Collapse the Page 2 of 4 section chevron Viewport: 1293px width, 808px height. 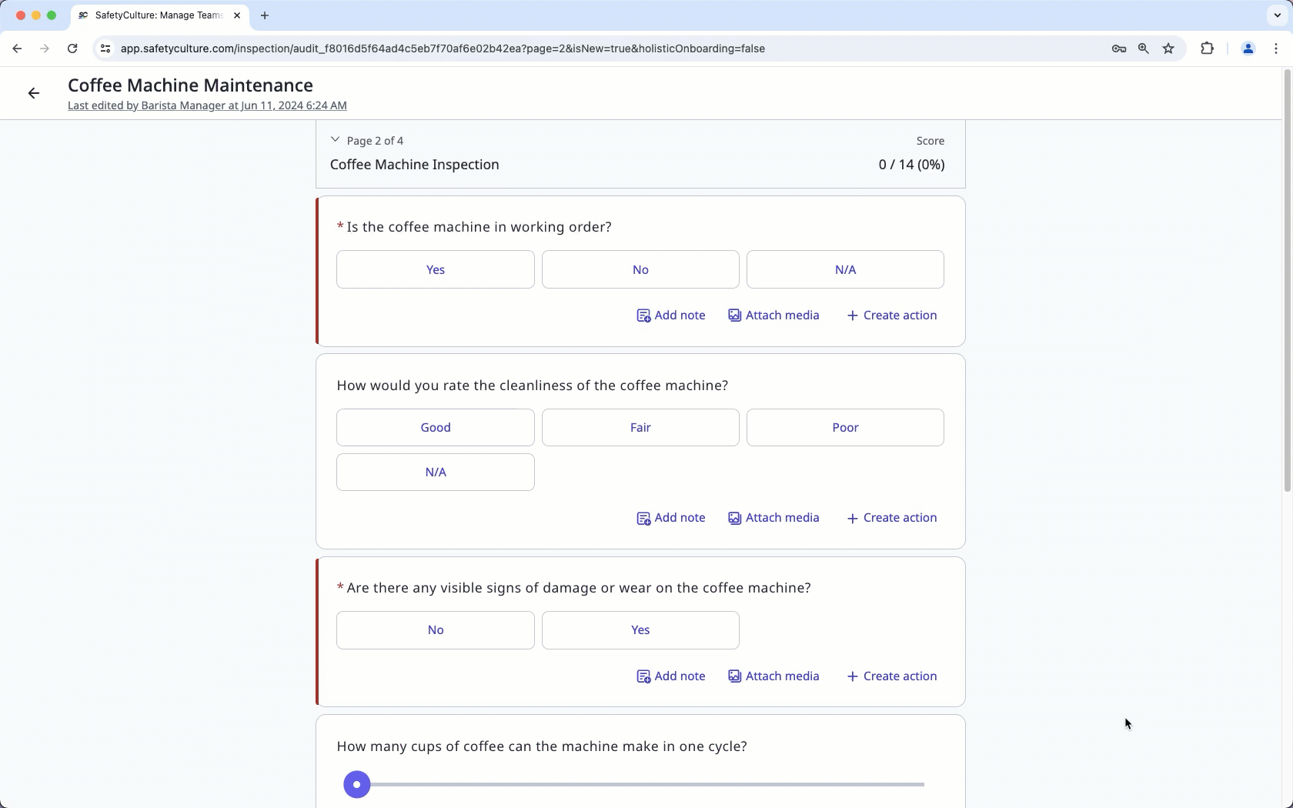tap(335, 140)
